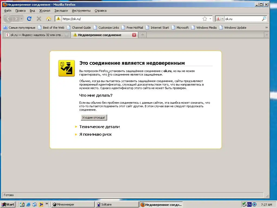Click the 7:27 AM clock

tap(266, 205)
